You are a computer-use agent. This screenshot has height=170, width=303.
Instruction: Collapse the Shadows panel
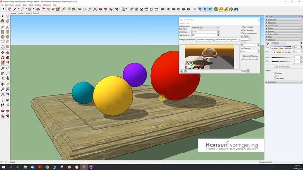pyautogui.click(x=284, y=40)
